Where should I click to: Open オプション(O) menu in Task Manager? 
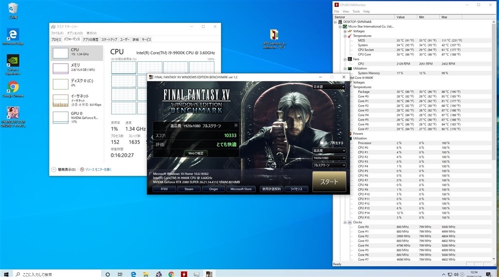coord(75,33)
